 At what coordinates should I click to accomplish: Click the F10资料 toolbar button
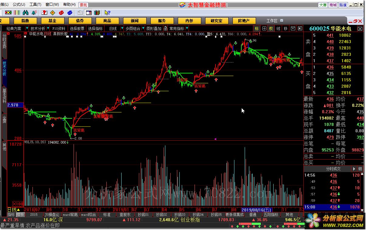pos(59,29)
